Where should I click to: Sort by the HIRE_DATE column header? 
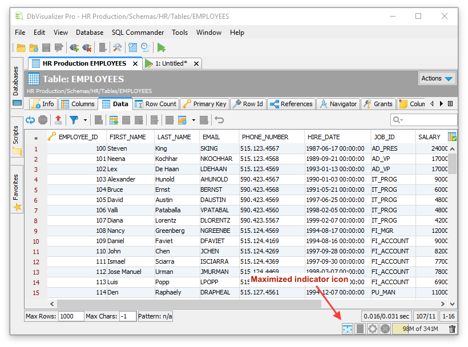coord(323,137)
